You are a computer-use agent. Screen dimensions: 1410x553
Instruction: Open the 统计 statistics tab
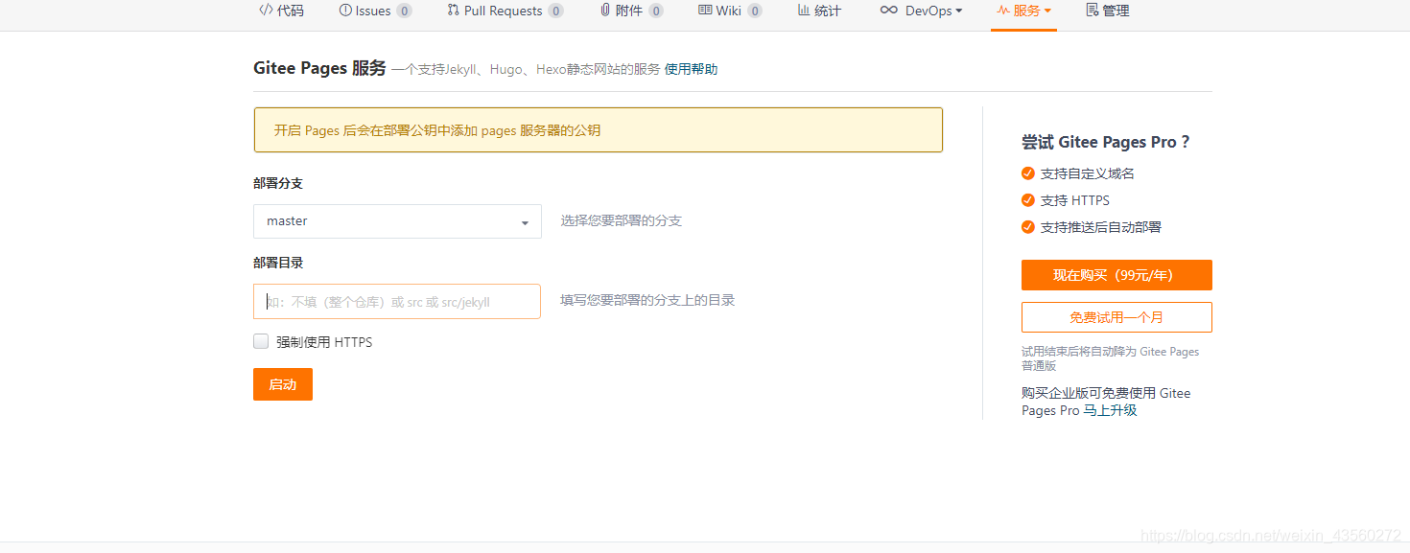tap(819, 11)
